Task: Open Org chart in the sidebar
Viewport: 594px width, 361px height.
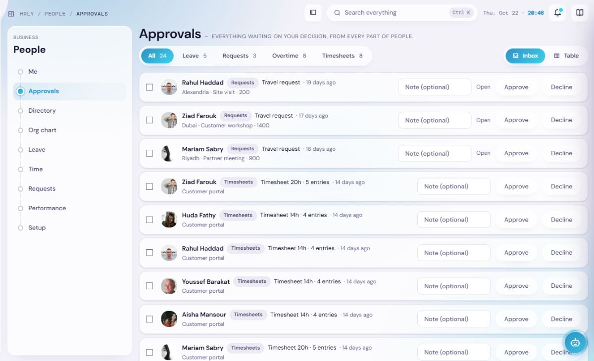Action: coord(70,130)
